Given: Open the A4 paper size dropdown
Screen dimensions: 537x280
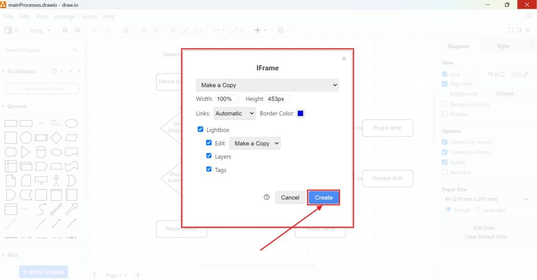Looking at the screenshot, I should pos(486,199).
